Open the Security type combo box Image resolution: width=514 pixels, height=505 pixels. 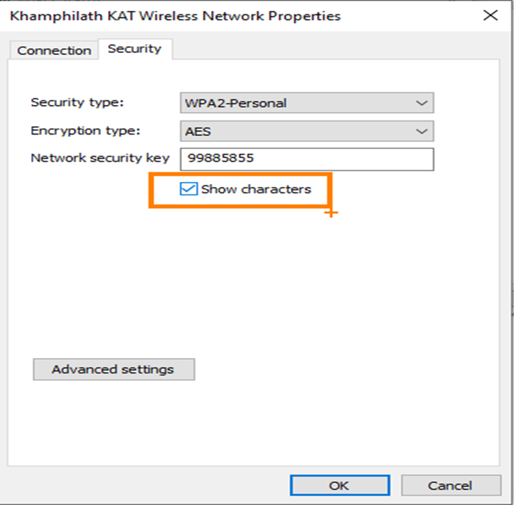[x=306, y=103]
